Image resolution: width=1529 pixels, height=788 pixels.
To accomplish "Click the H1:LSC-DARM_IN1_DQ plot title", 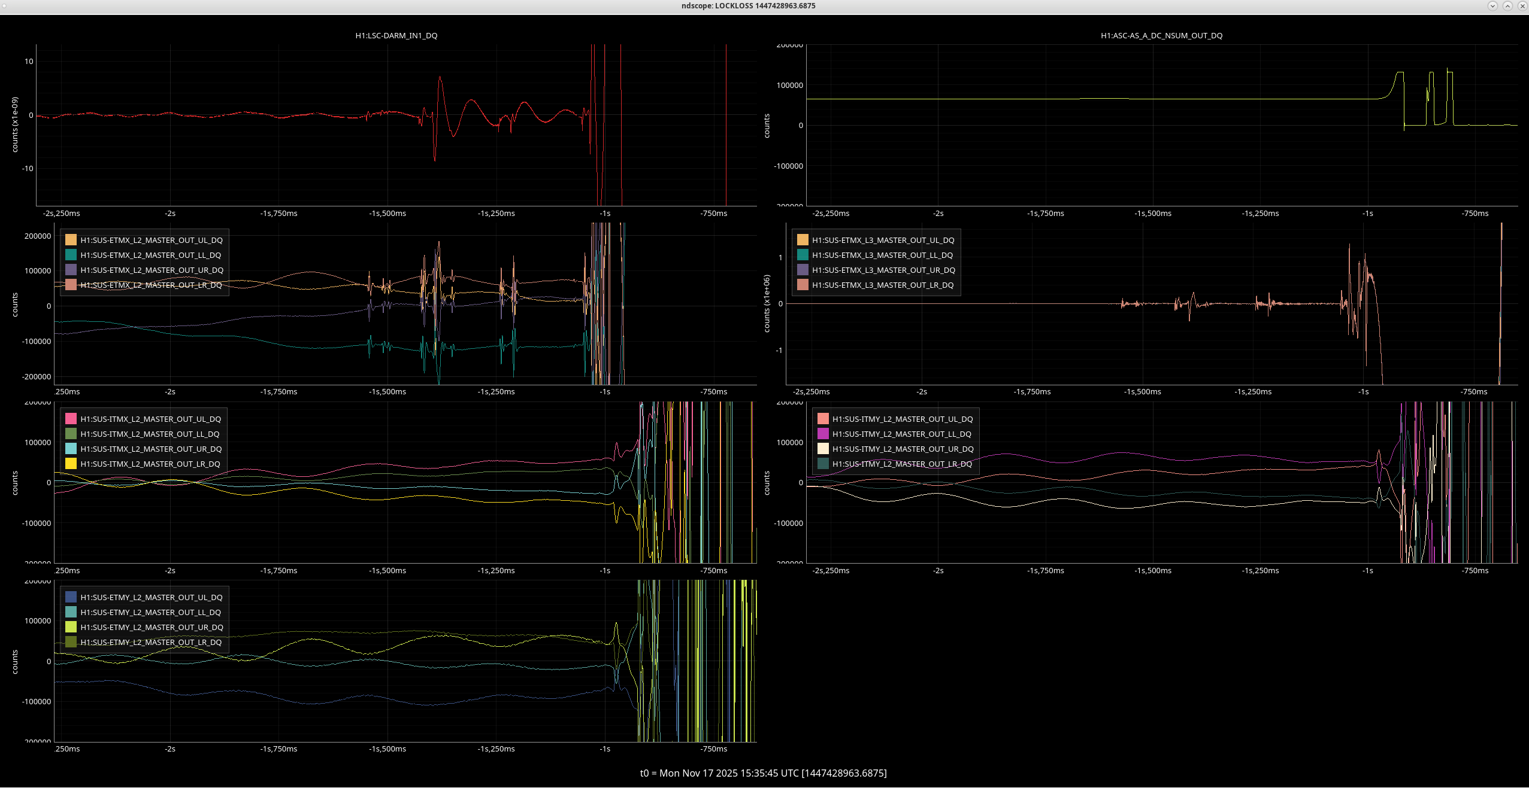I will (x=396, y=35).
